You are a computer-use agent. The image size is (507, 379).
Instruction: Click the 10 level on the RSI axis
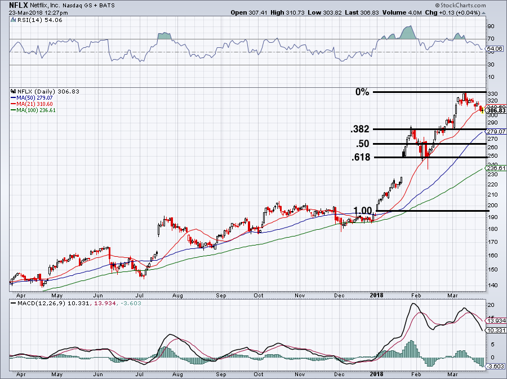[x=491, y=77]
